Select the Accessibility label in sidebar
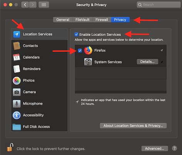This screenshot has width=182, height=155. (x=33, y=115)
